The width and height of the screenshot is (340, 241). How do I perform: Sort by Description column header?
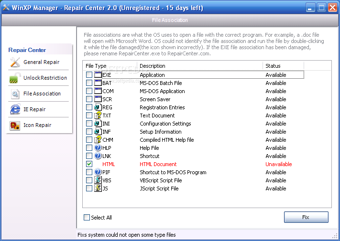coord(200,66)
